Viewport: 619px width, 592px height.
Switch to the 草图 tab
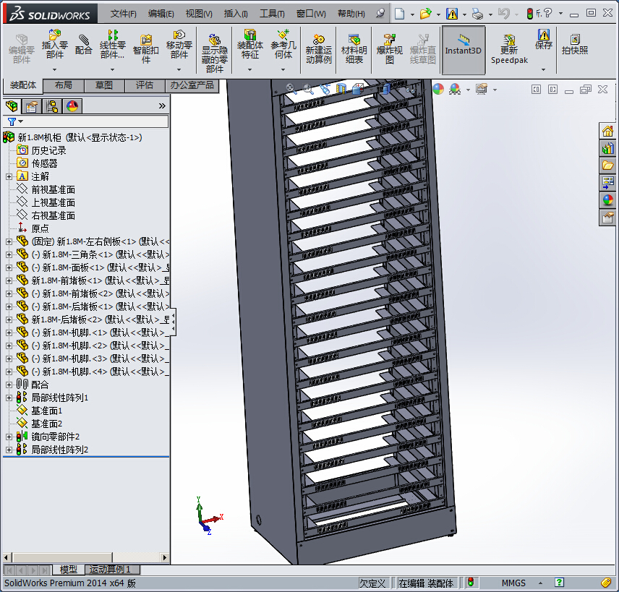click(104, 85)
